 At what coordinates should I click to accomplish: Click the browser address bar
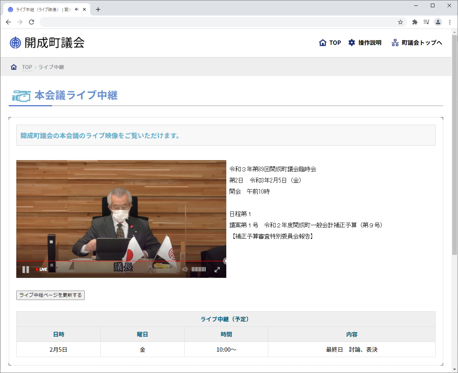tap(217, 22)
